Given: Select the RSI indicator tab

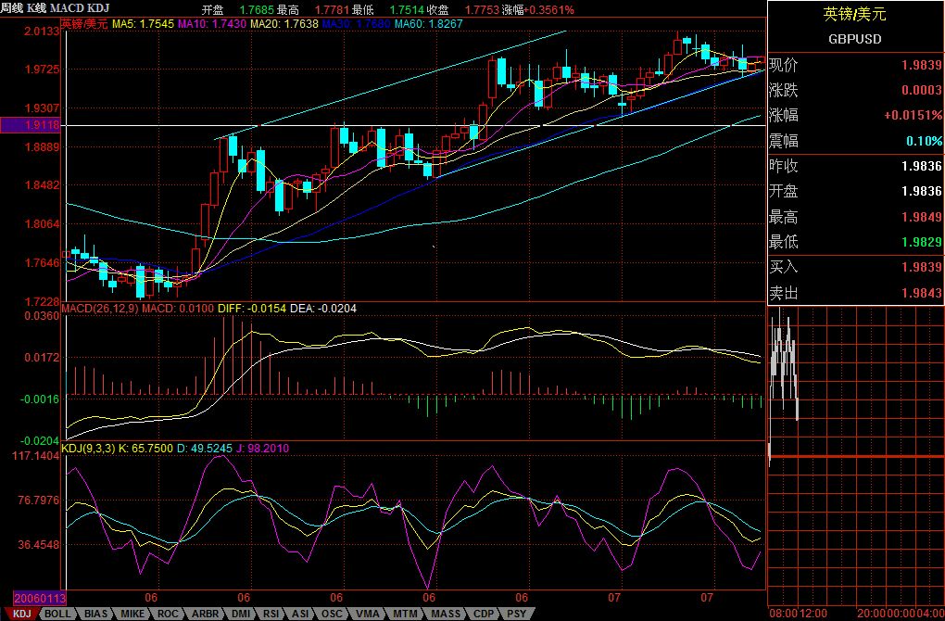Looking at the screenshot, I should (271, 614).
